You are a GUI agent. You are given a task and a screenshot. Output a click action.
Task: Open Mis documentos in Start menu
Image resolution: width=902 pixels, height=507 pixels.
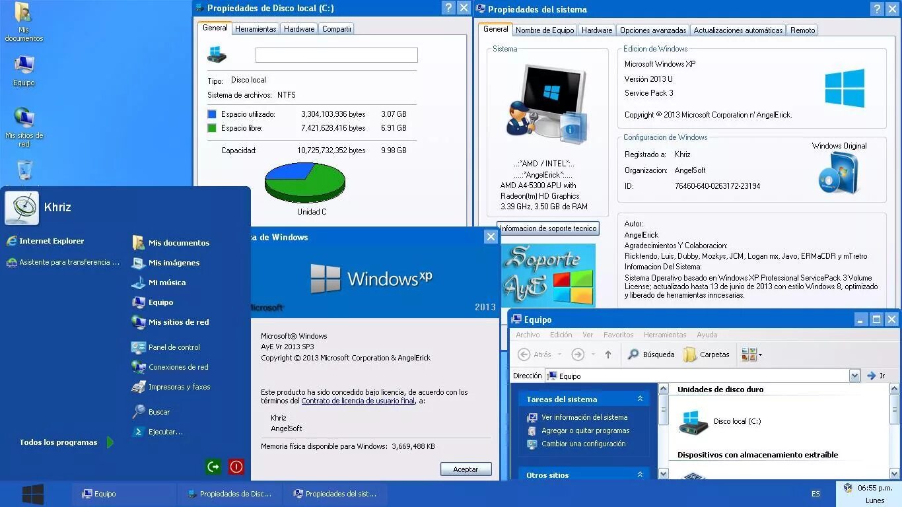[171, 243]
